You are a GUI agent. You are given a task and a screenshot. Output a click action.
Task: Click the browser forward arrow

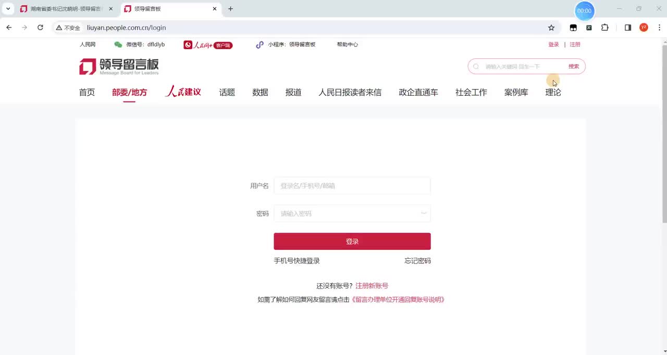(24, 28)
